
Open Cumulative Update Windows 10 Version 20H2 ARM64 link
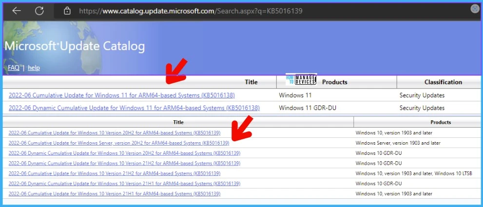pyautogui.click(x=114, y=133)
